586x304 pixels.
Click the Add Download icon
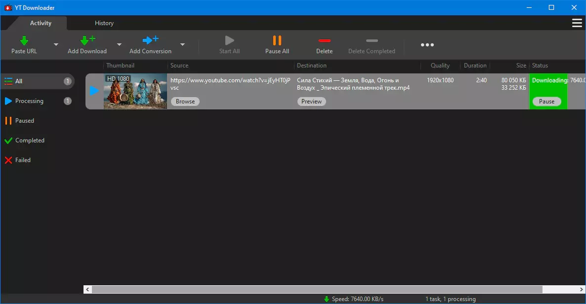[x=87, y=41]
